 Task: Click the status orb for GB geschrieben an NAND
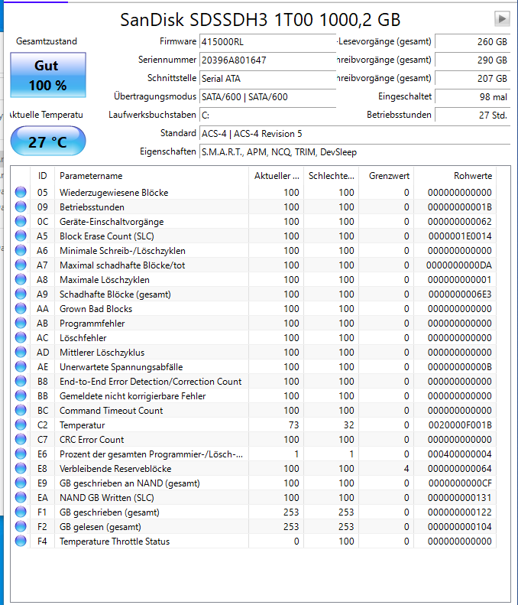pos(21,483)
